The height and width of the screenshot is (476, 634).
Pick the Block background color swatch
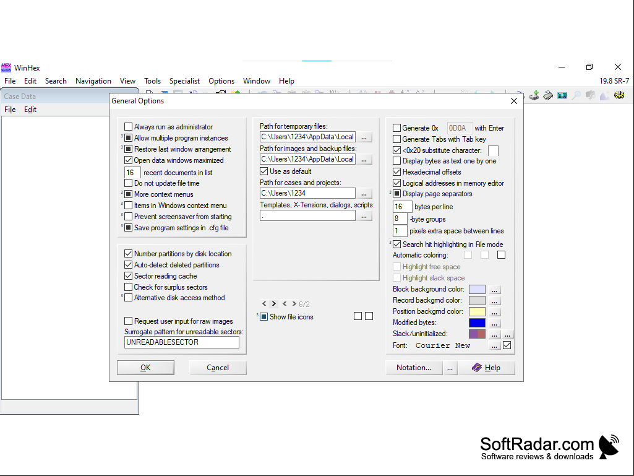477,290
